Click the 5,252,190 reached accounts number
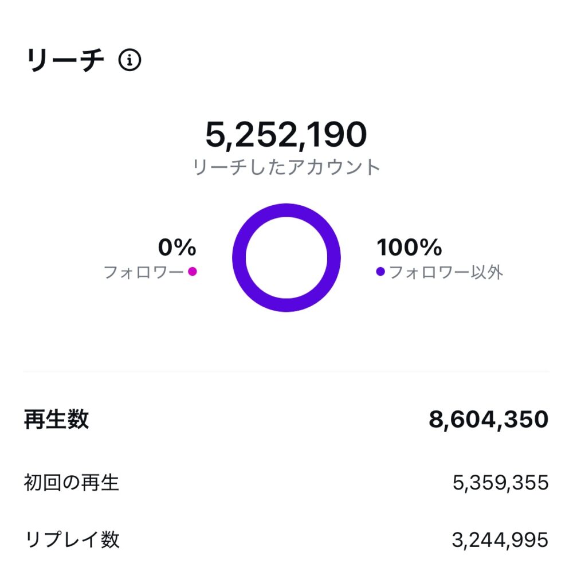 tap(286, 135)
